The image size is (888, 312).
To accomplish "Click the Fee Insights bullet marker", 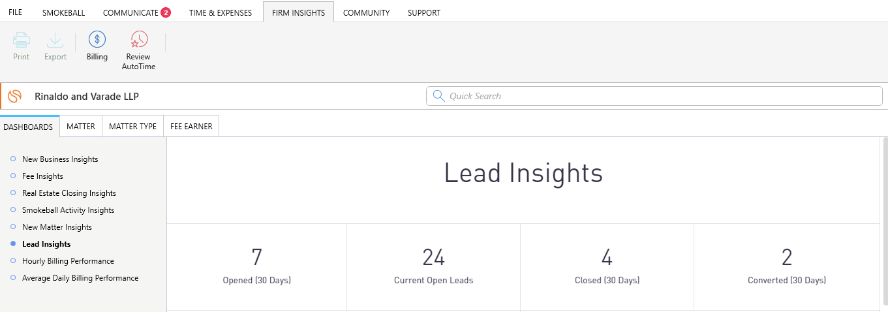I will [13, 176].
